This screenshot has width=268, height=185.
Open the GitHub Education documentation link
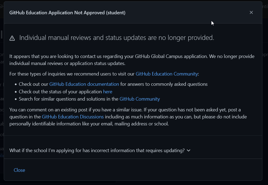[84, 84]
